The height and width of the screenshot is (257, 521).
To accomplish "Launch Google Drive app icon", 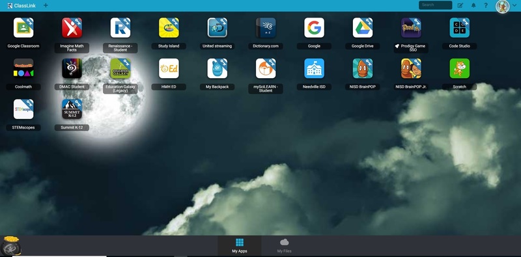I will 363,27.
